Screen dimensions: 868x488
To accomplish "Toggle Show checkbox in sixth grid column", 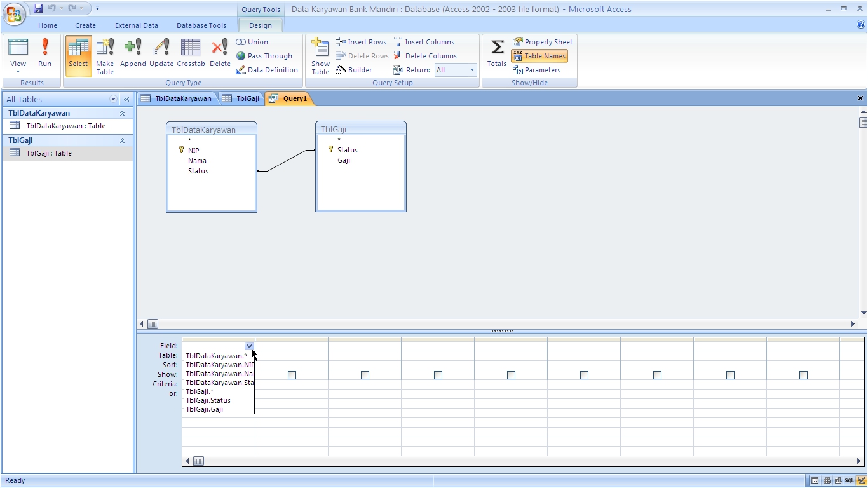I will click(x=584, y=375).
